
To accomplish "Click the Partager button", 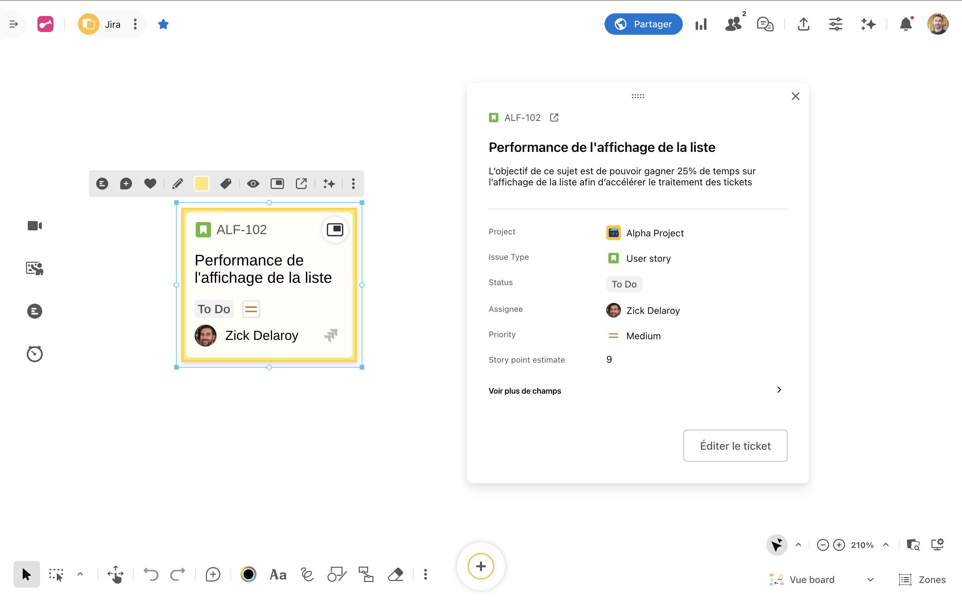I will point(643,24).
